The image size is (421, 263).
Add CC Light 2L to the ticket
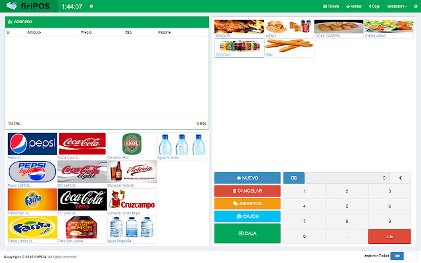pyautogui.click(x=82, y=174)
